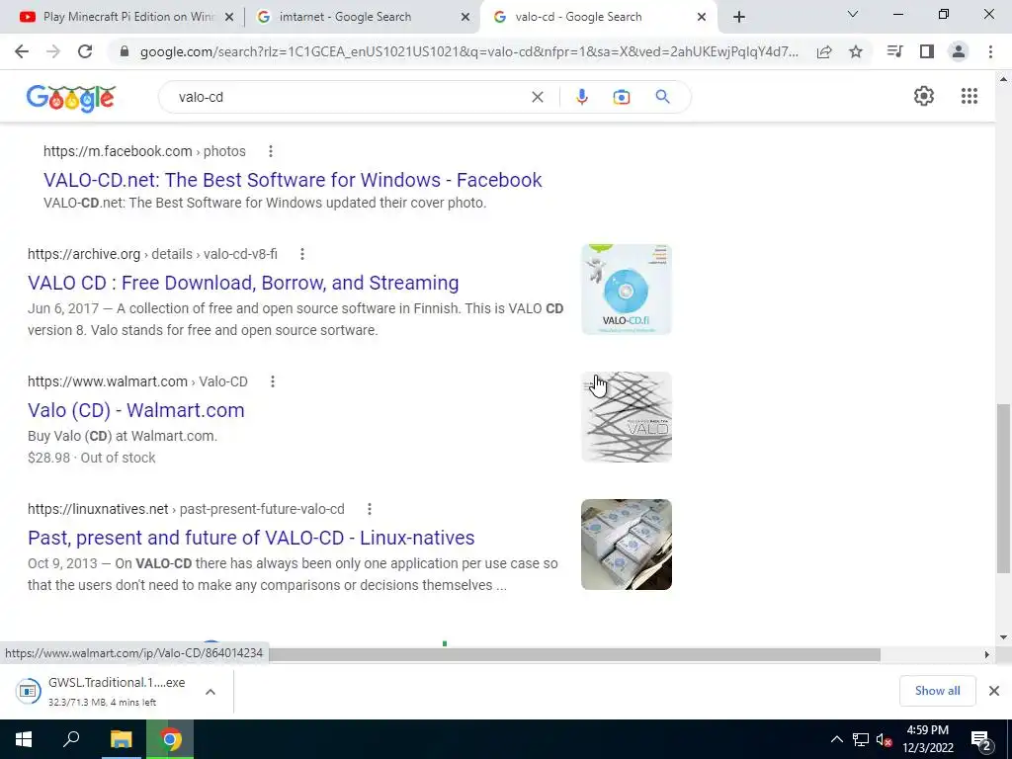Open Valo (CD) - Walmart.com link
The image size is (1012, 759).
coord(136,410)
